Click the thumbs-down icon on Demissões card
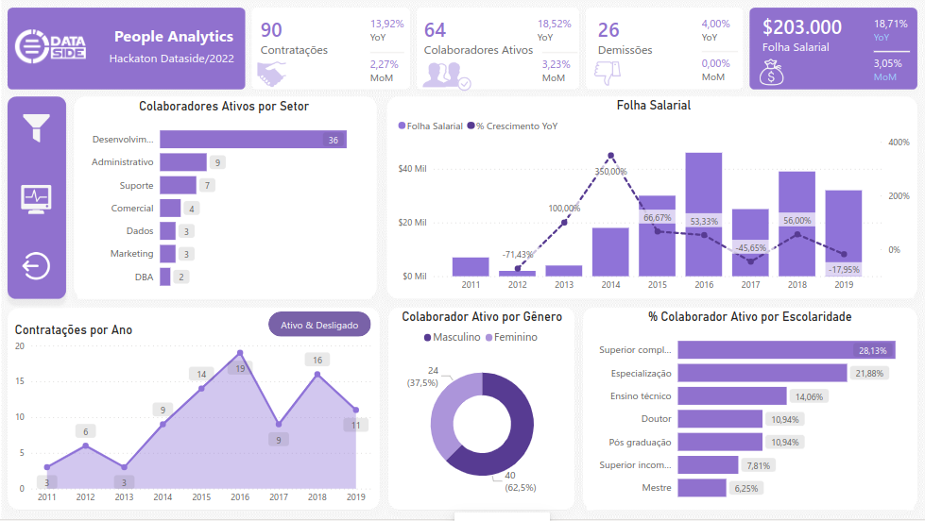The image size is (925, 521). [x=609, y=74]
